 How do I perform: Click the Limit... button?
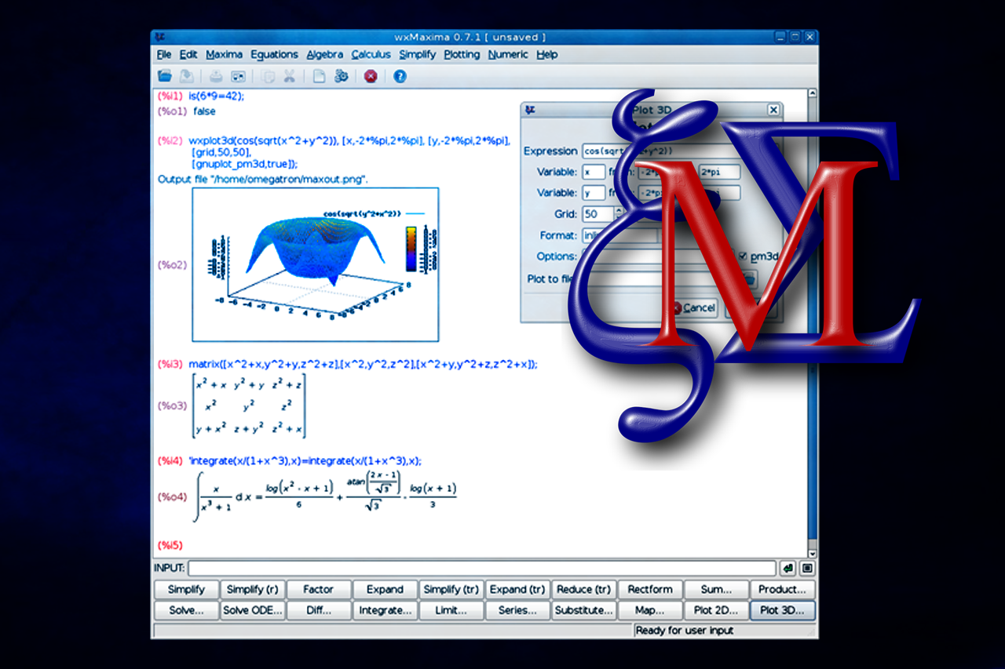pyautogui.click(x=451, y=610)
